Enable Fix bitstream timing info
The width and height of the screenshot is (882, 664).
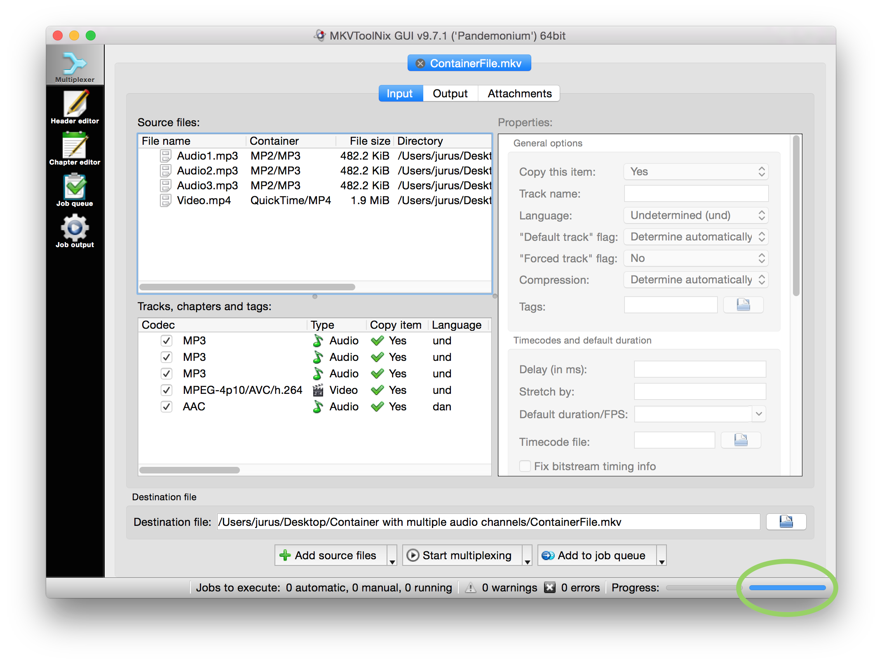coord(525,466)
